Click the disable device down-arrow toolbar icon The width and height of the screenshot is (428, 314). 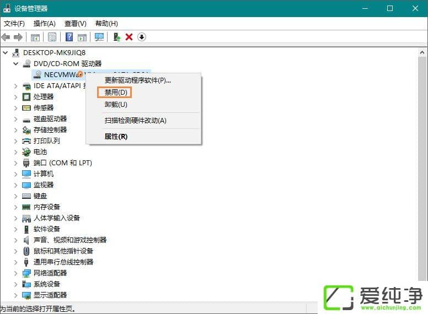[142, 37]
